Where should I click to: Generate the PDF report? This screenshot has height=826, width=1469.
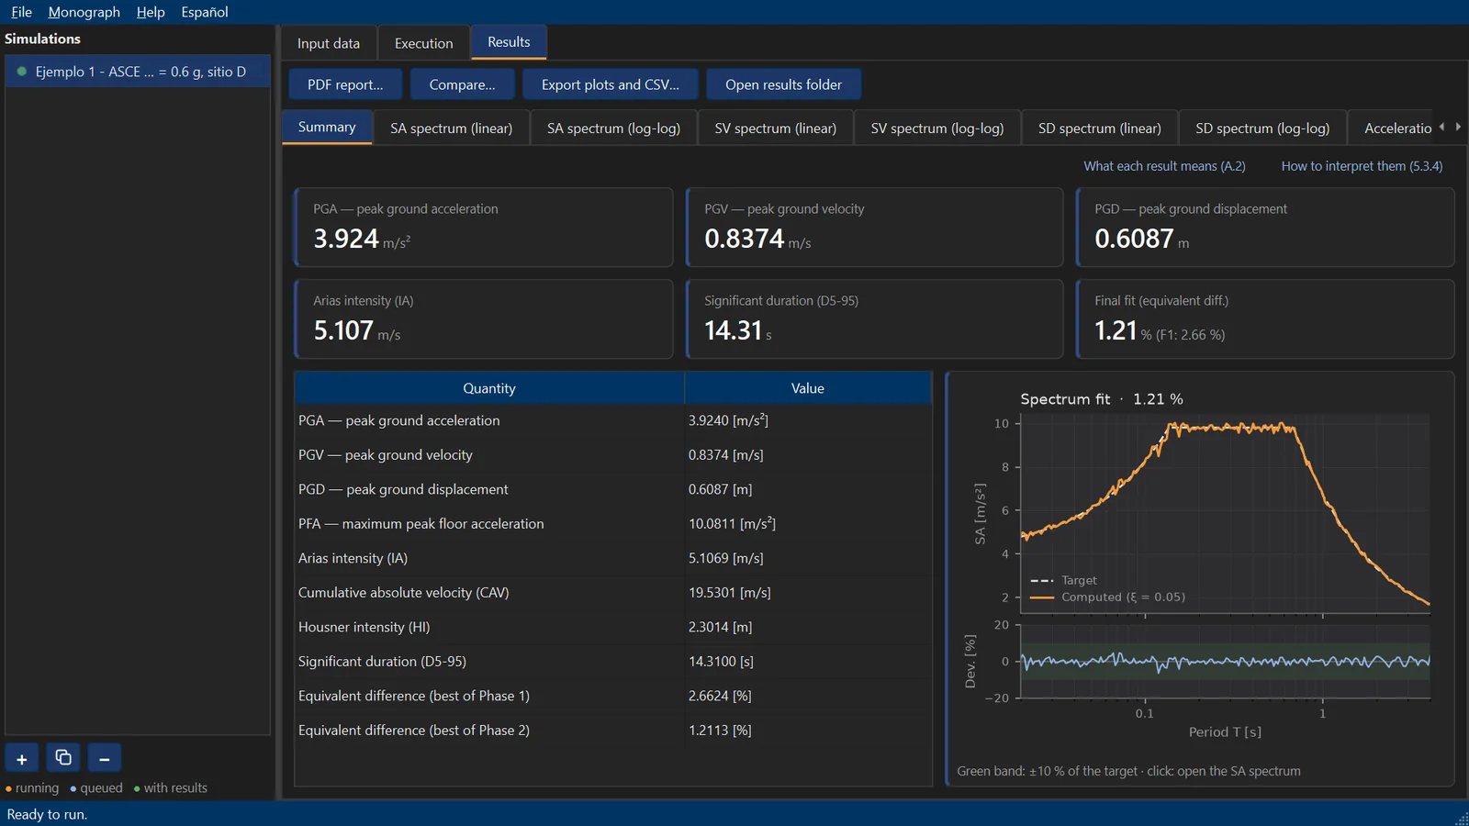point(345,84)
